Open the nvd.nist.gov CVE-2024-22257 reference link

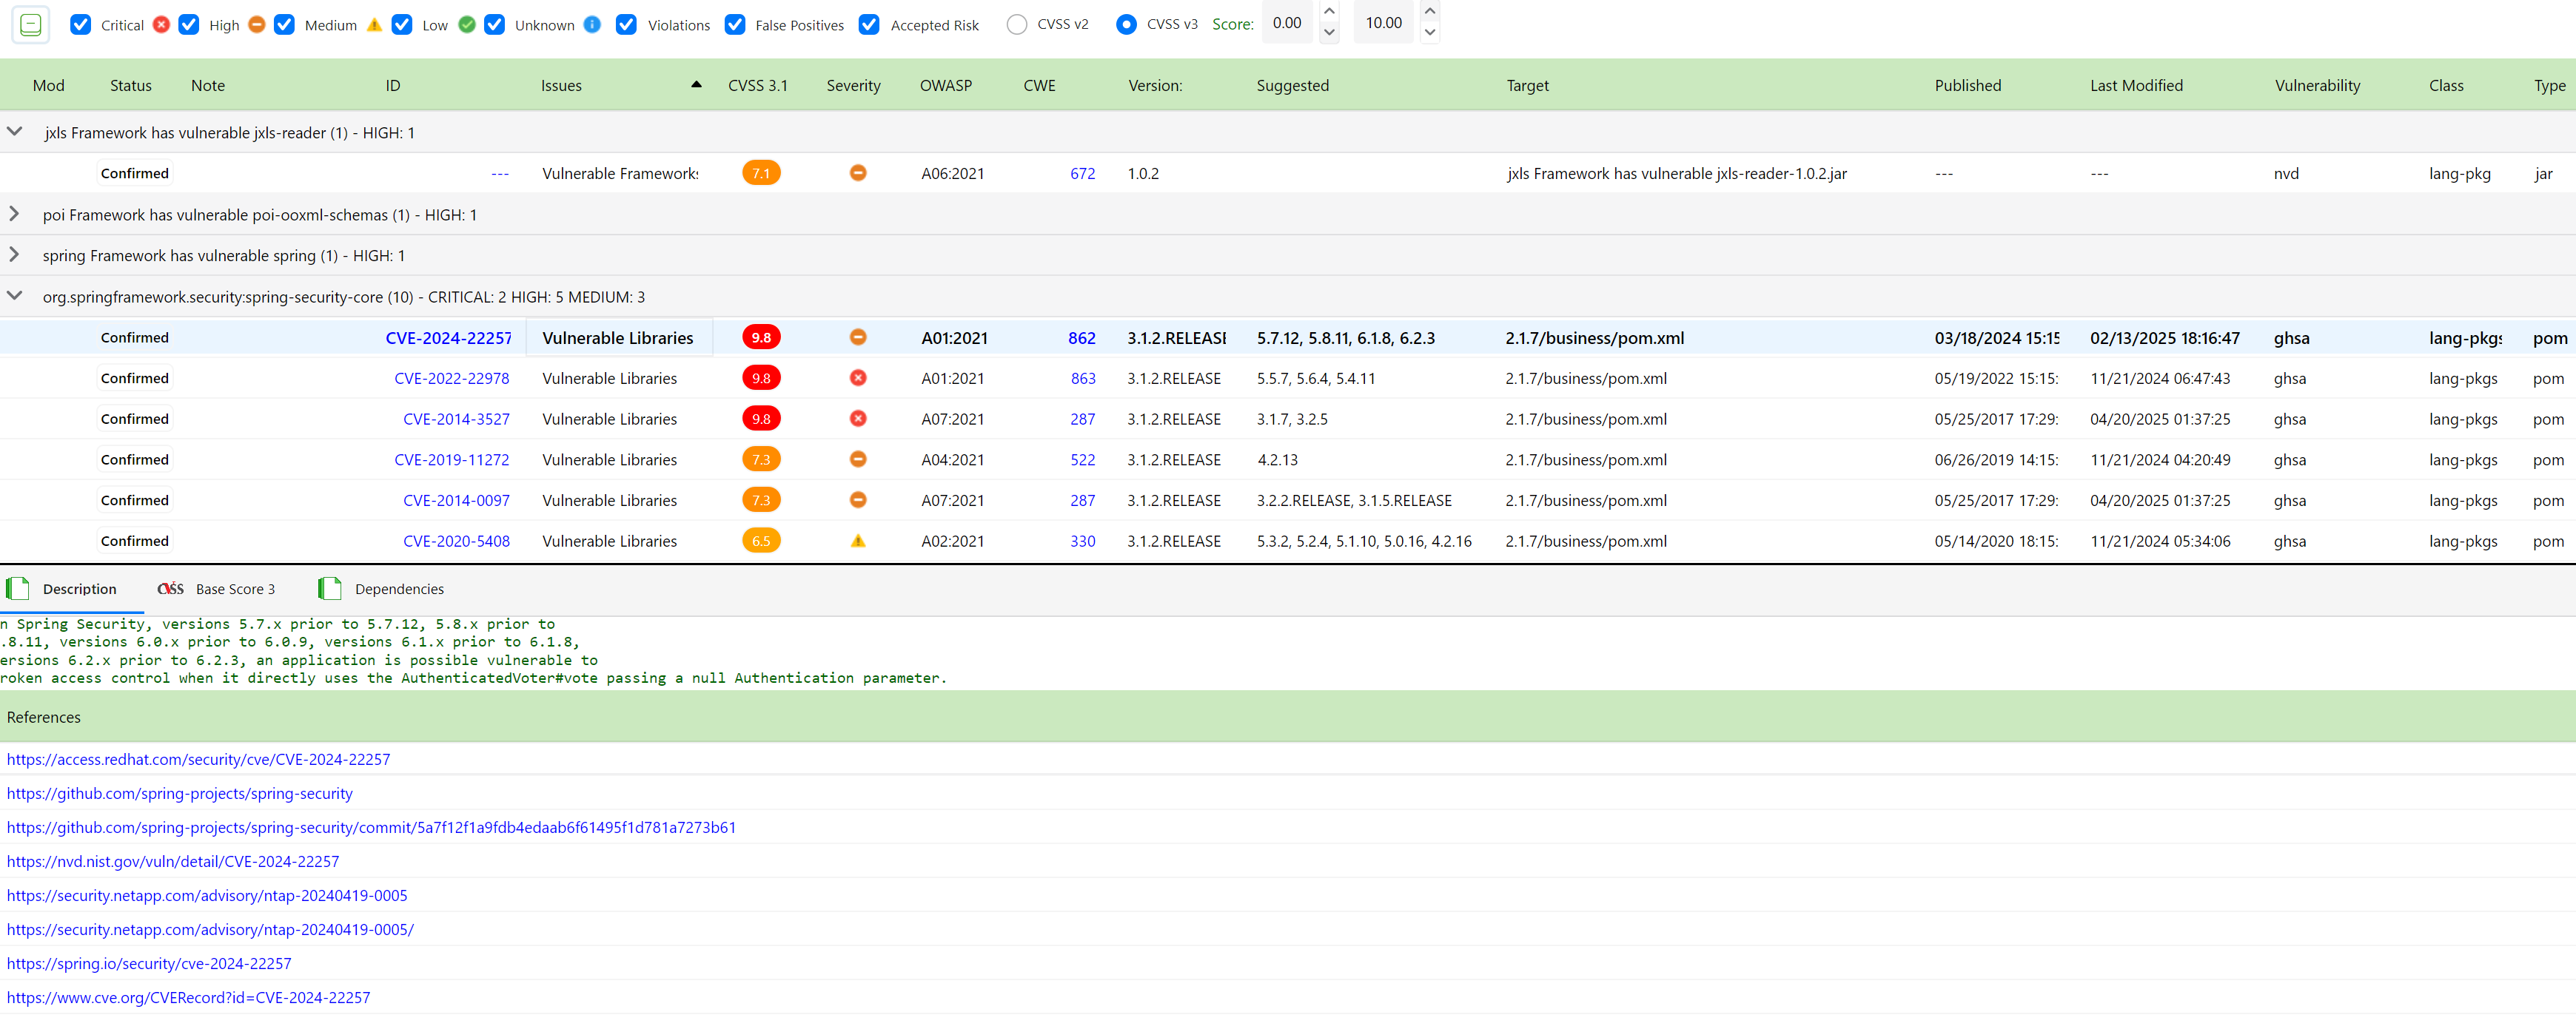click(173, 861)
